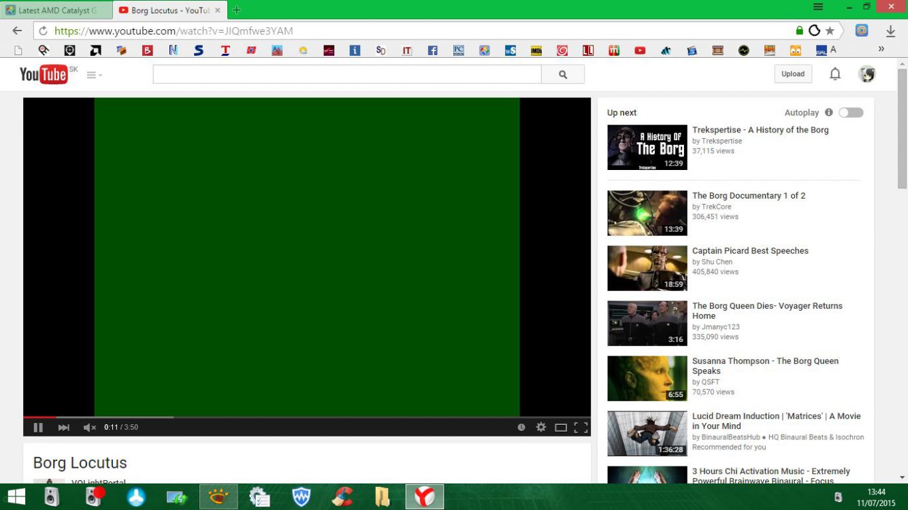Viewport: 908px width, 510px height.
Task: Open the Watch later clock icon
Action: point(521,427)
